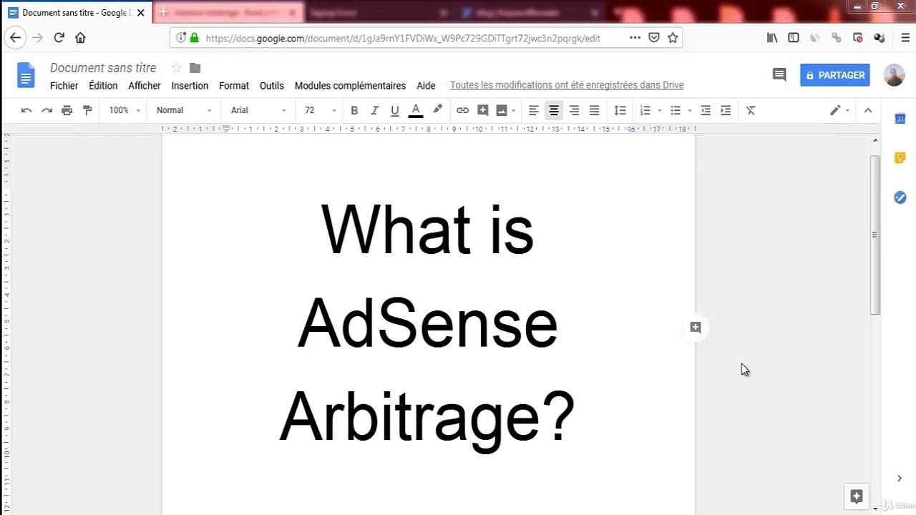Open the Afficher menu

pyautogui.click(x=145, y=86)
